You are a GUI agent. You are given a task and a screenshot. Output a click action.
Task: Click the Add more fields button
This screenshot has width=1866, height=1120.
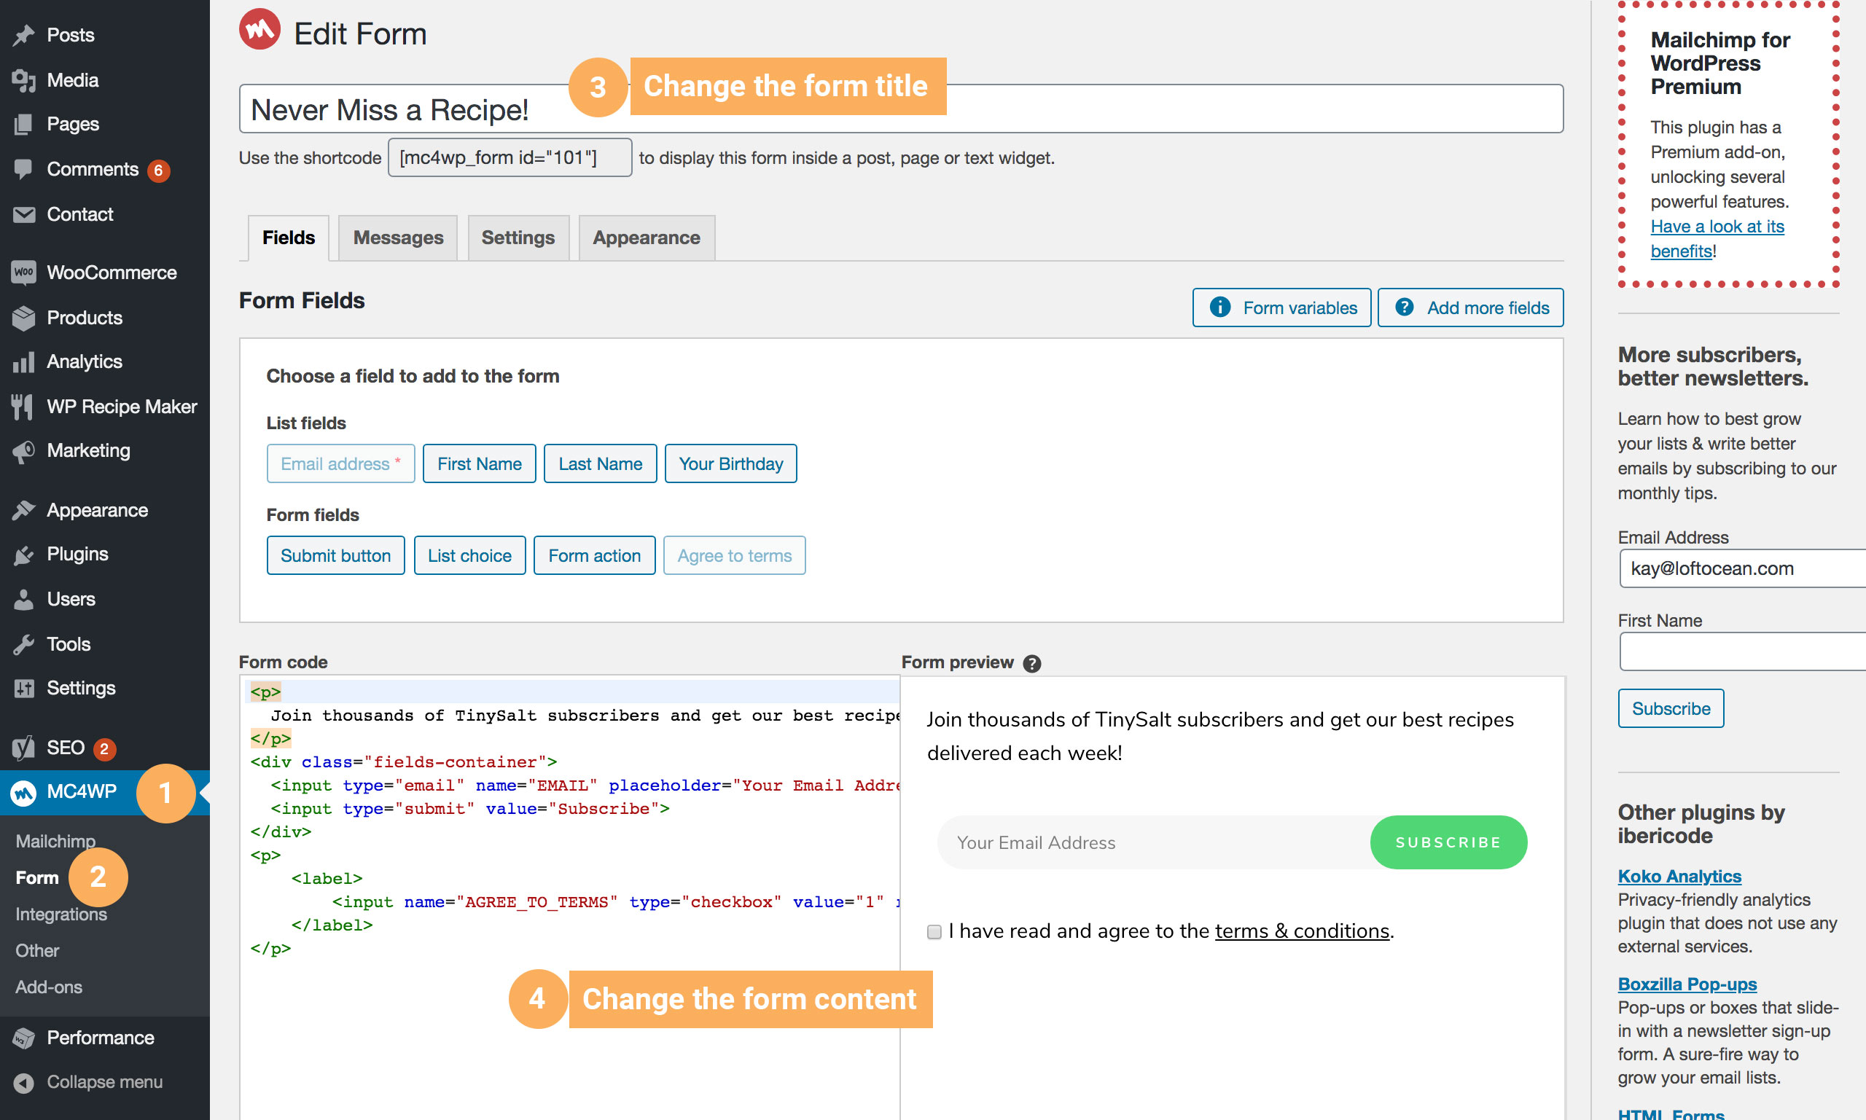pyautogui.click(x=1469, y=308)
